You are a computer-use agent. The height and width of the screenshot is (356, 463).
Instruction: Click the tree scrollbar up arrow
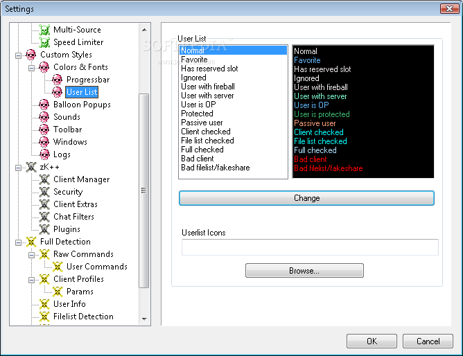(x=144, y=30)
